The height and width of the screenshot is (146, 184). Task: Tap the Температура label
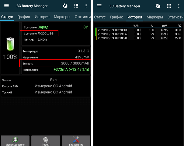coord(30,51)
